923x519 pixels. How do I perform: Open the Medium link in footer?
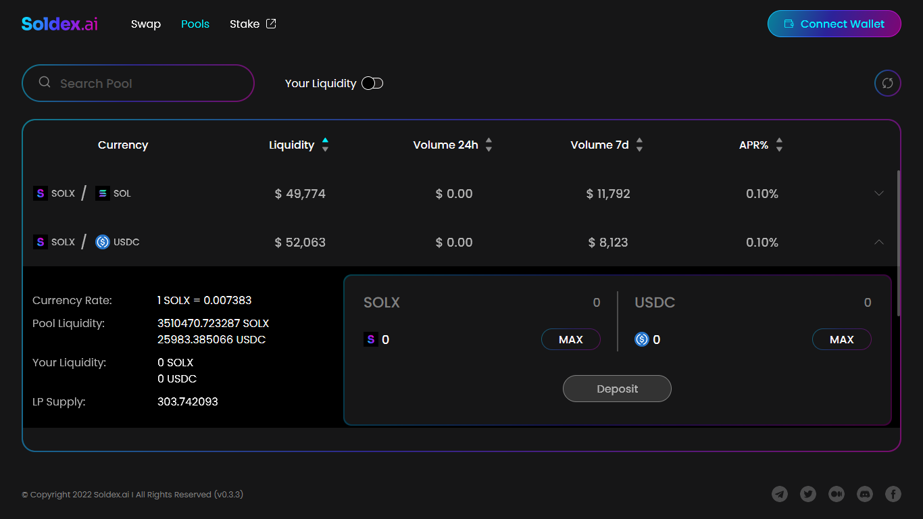pyautogui.click(x=837, y=494)
